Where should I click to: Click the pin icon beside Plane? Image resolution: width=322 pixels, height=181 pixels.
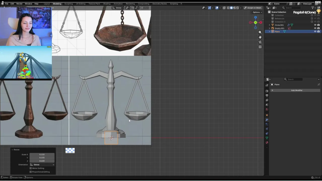[x=318, y=84]
